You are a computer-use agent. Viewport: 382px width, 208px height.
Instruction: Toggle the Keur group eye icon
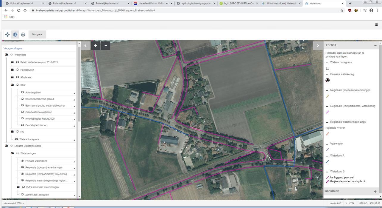18,85
